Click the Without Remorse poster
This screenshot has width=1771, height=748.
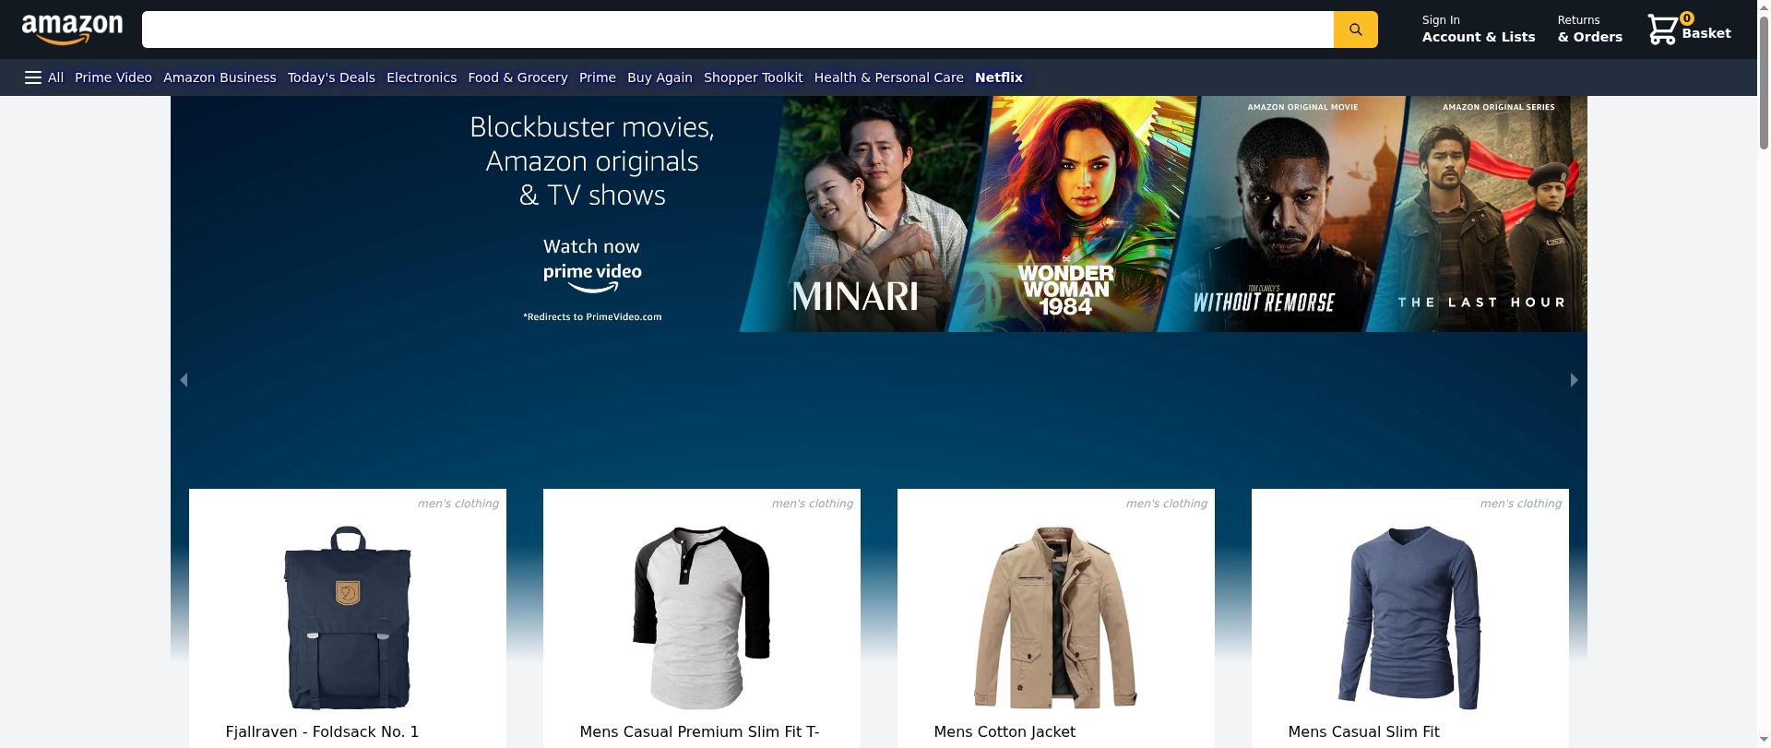[1280, 214]
